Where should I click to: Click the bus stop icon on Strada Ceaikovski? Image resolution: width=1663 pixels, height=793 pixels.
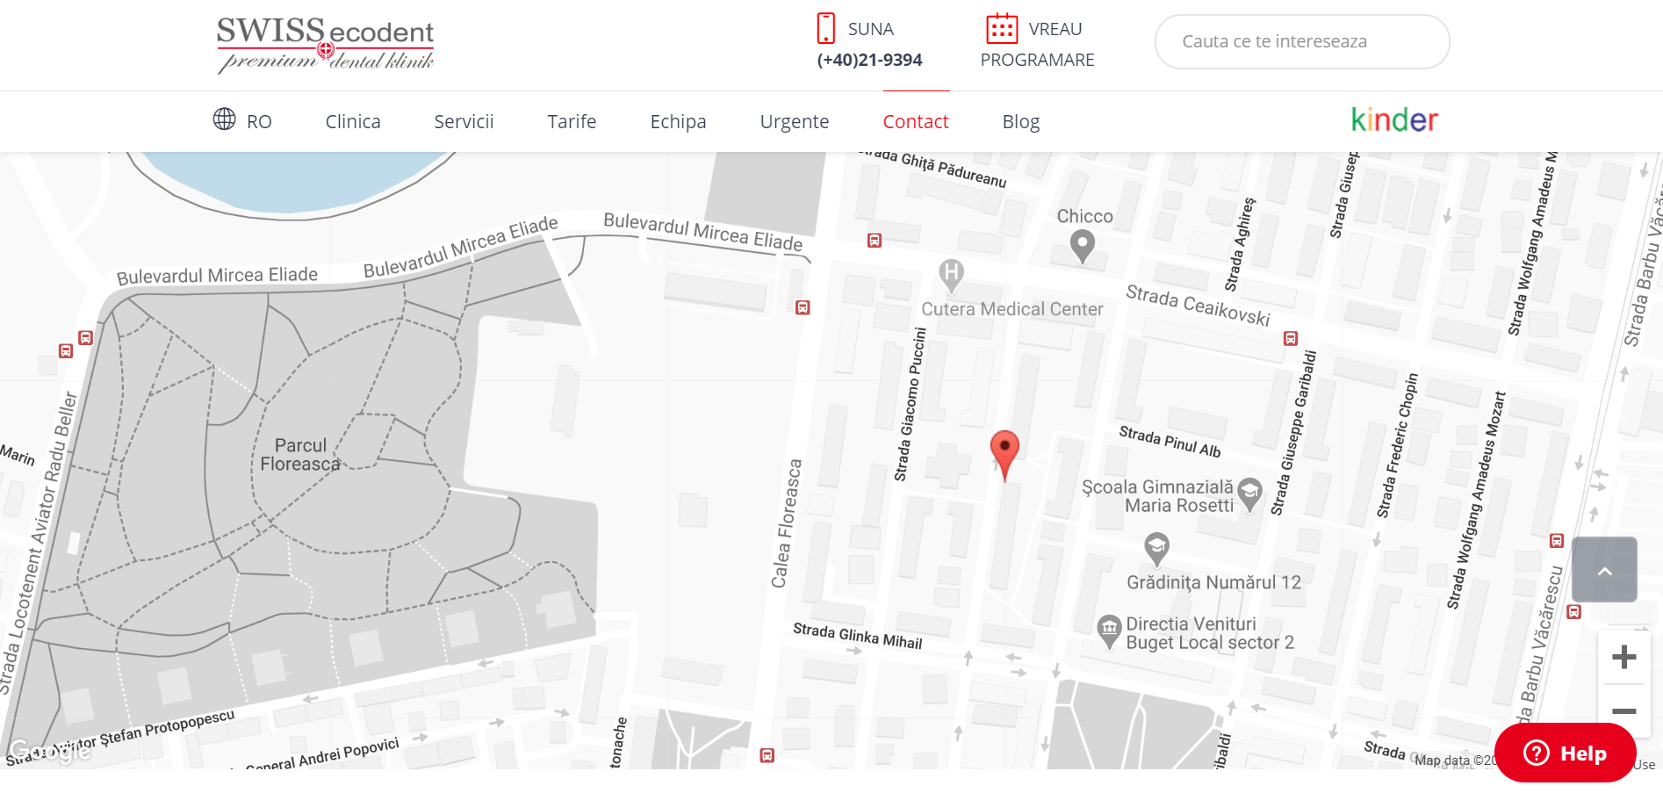click(x=1291, y=339)
